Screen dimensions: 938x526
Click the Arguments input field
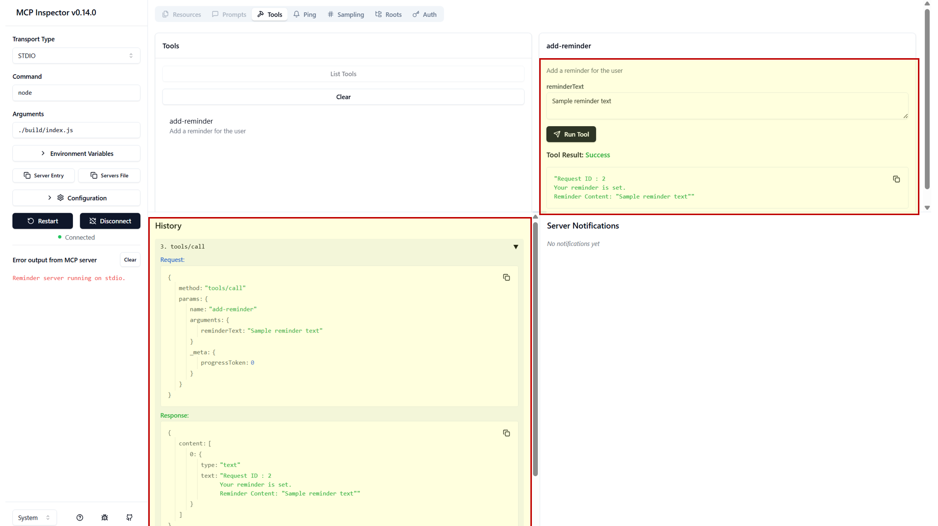point(76,130)
